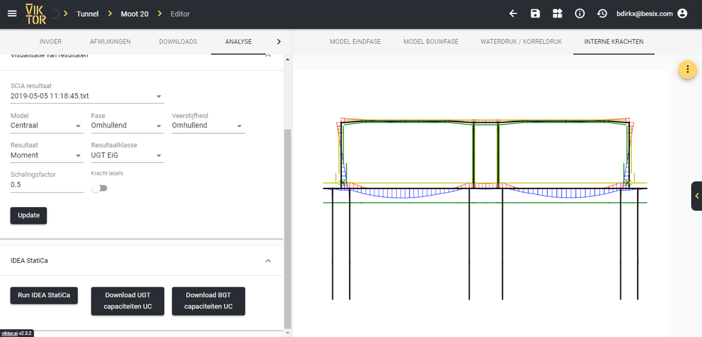
Task: Open the Resultaatklasse dropdown
Action: pos(127,155)
